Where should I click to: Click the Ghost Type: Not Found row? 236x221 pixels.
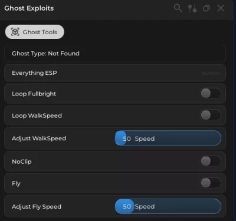[115, 54]
